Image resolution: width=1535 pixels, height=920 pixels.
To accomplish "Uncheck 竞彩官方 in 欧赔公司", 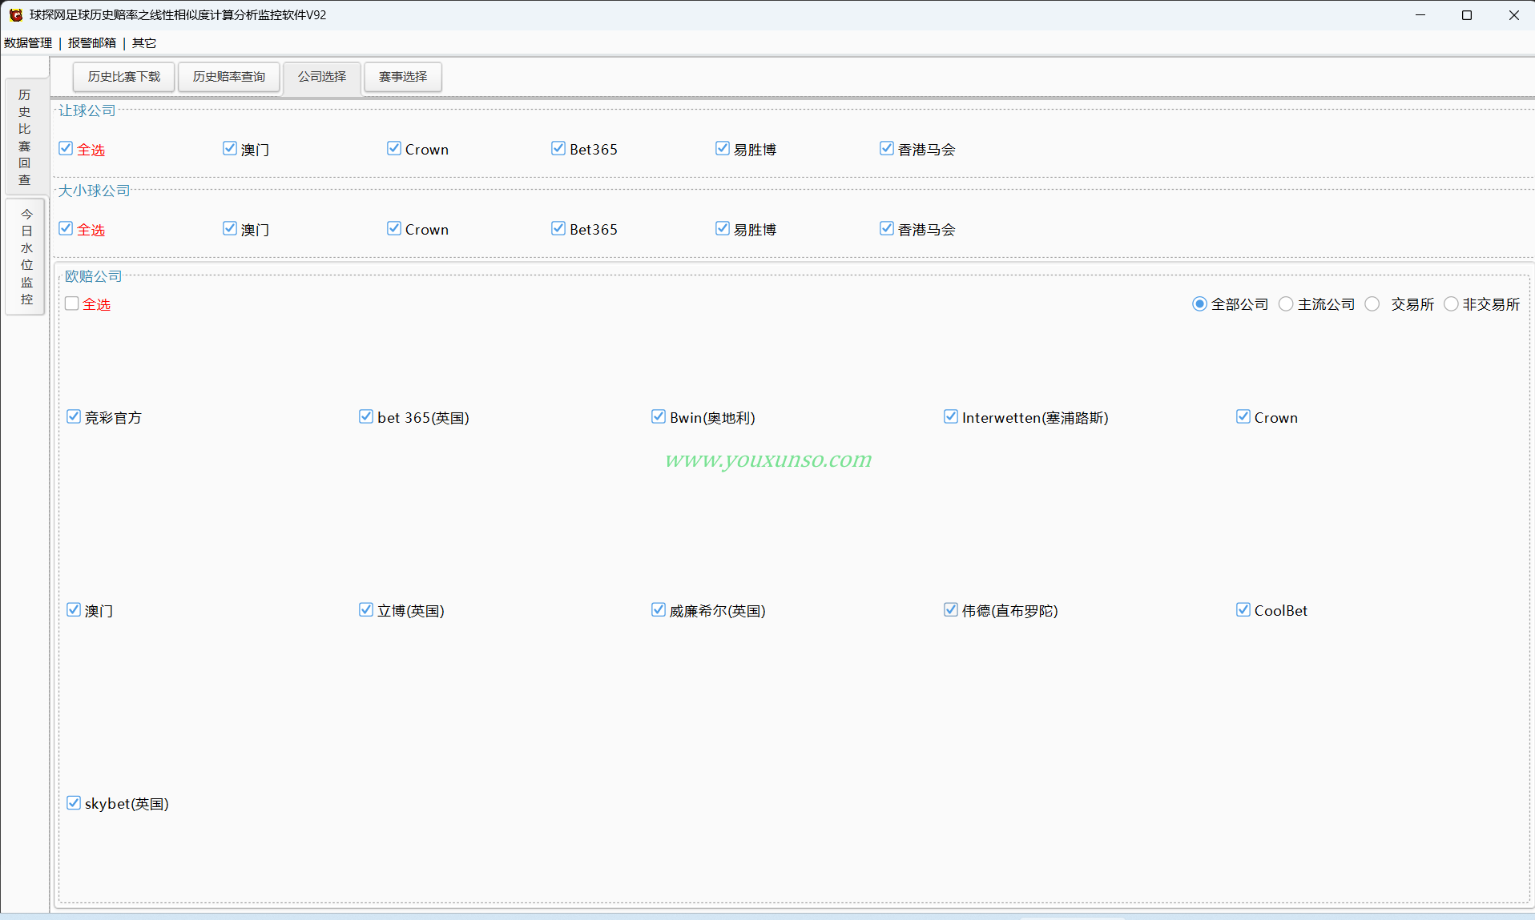I will (x=74, y=417).
